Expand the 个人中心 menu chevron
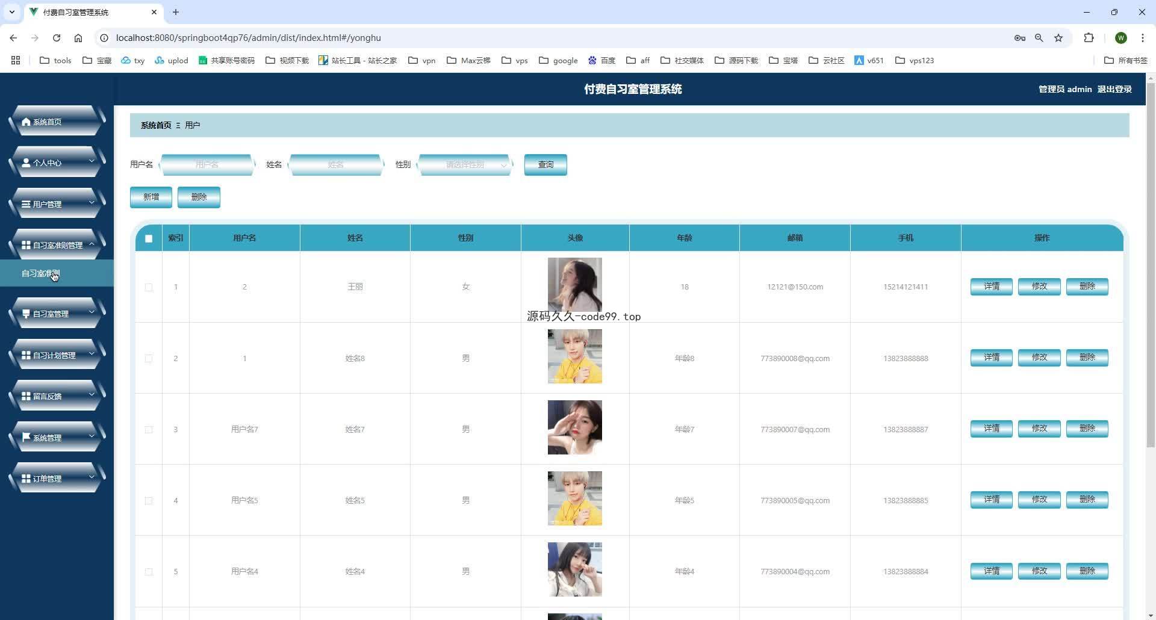 92,161
